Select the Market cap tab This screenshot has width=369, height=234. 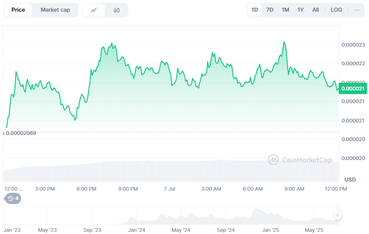coord(55,10)
